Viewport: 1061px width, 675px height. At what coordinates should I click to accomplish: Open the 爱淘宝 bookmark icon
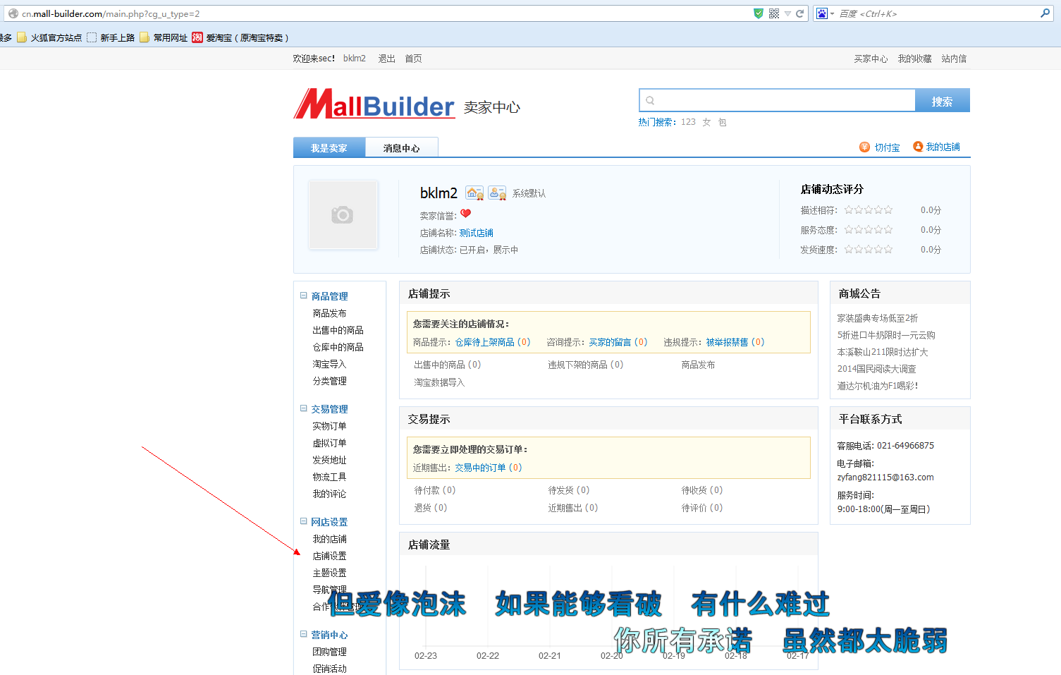tap(197, 37)
